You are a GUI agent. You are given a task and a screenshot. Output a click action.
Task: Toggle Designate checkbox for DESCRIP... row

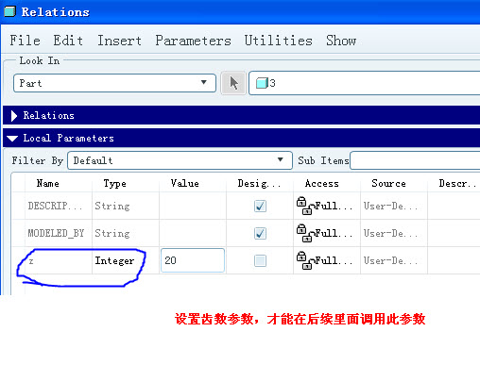click(260, 206)
